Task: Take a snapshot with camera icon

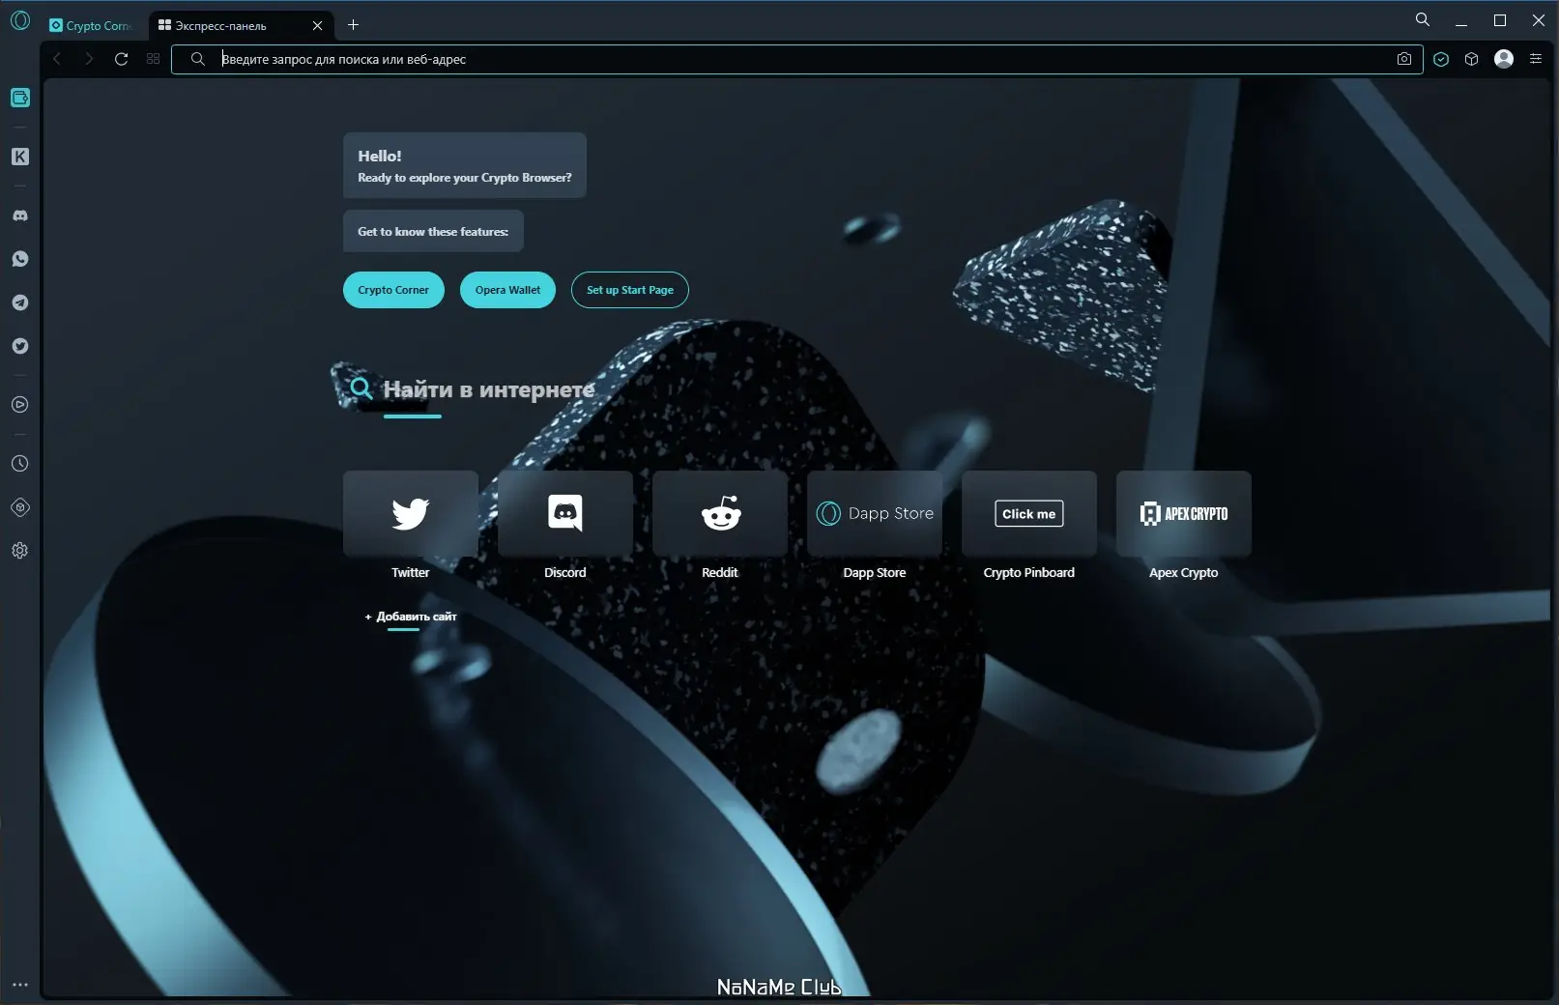Action: 1404,59
